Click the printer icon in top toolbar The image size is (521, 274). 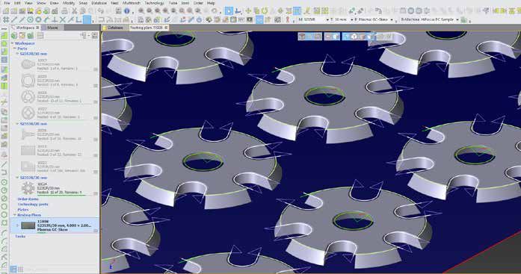[64, 11]
